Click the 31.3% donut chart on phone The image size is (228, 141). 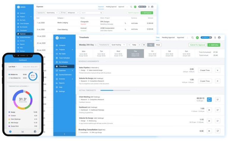pyautogui.click(x=23, y=100)
